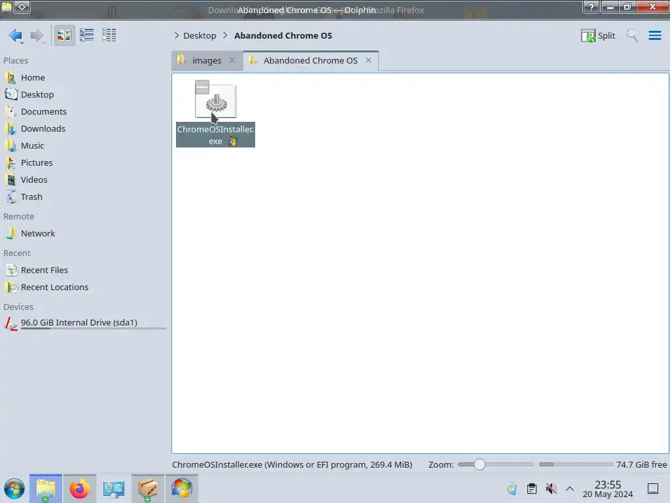Adjust the Zoom slider handle

[480, 464]
